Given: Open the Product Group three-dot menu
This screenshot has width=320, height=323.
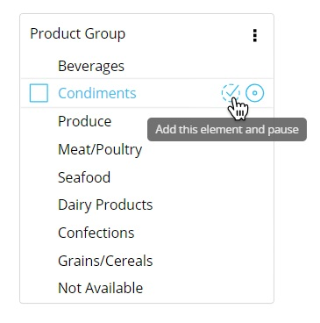Looking at the screenshot, I should pos(255,35).
